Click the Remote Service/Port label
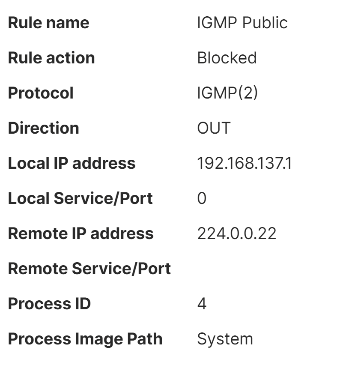This screenshot has height=365, width=352. (89, 269)
